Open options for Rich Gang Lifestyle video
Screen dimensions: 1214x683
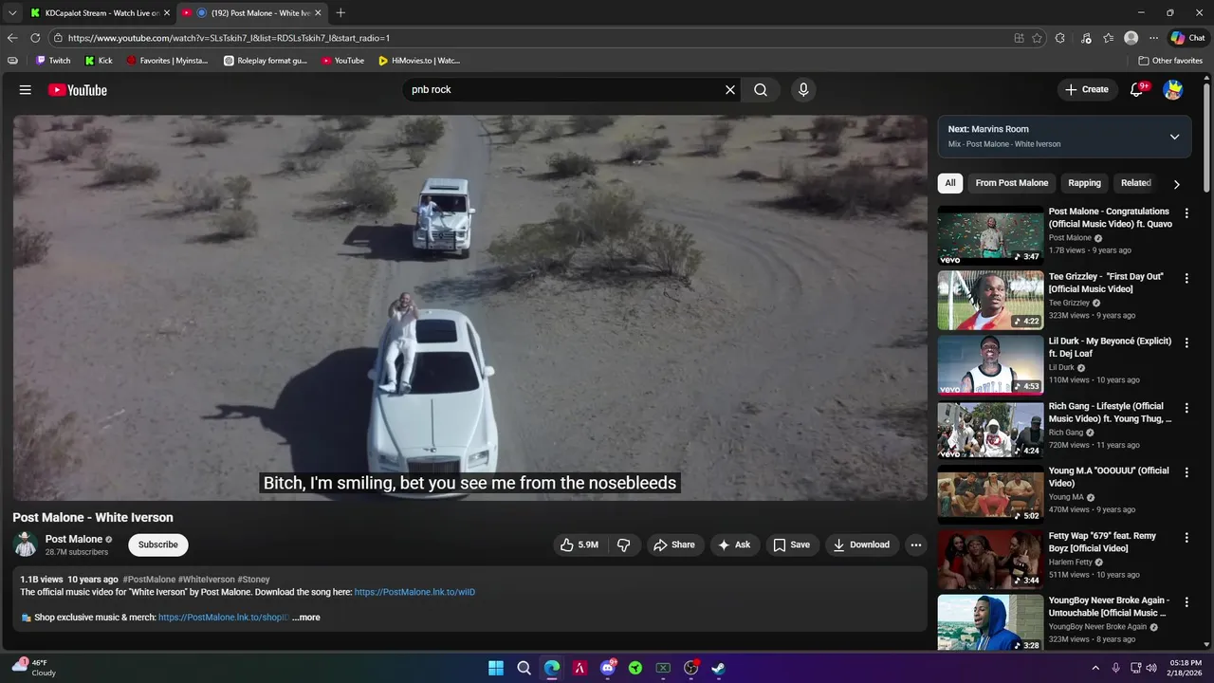(x=1186, y=408)
